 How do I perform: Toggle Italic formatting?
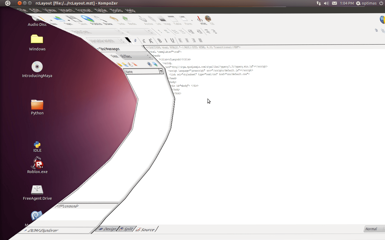click(166, 41)
